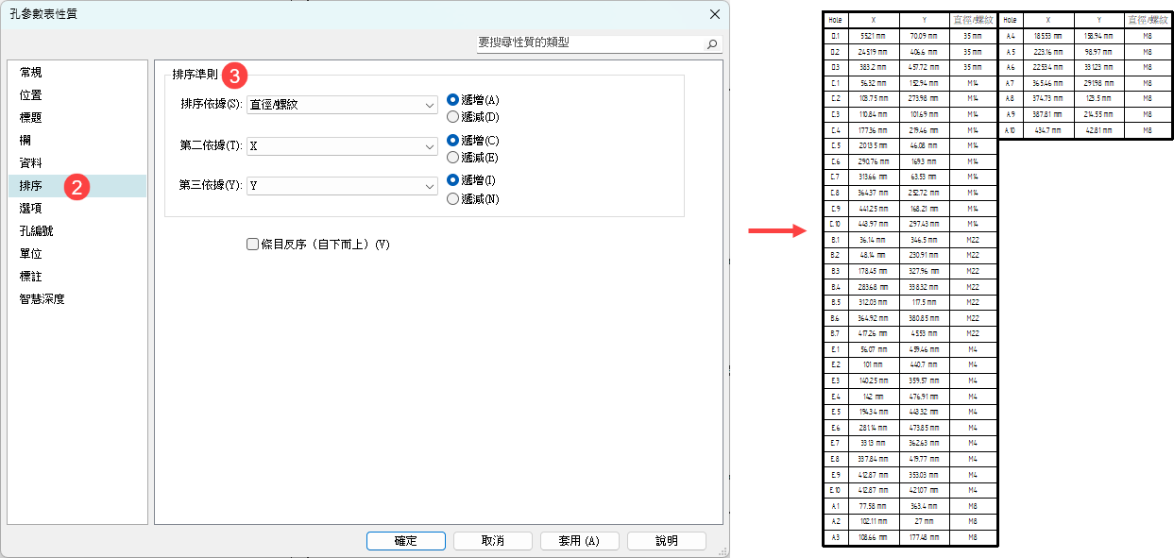The width and height of the screenshot is (1174, 558).
Task: Go to the 標題 category
Action: [31, 118]
